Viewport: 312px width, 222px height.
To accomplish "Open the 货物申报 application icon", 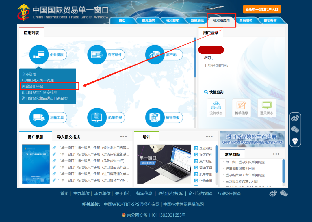I will point(155,117).
